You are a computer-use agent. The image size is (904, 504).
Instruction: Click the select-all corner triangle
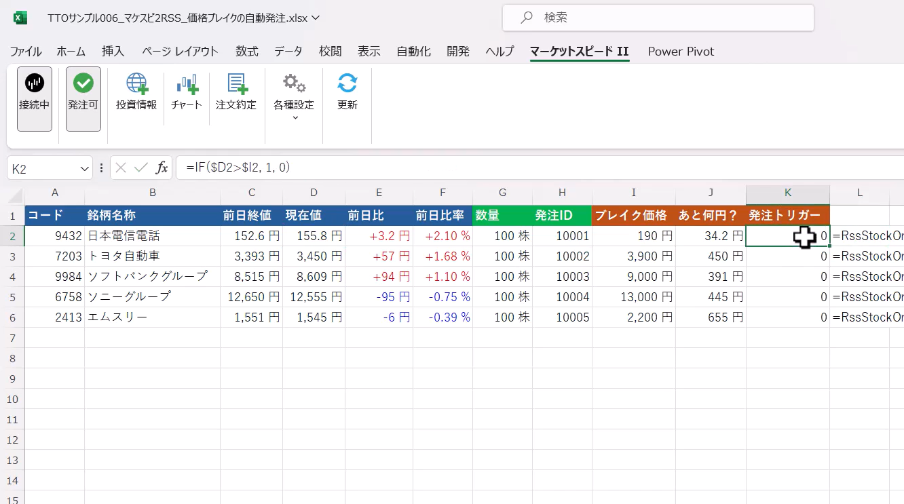click(16, 196)
